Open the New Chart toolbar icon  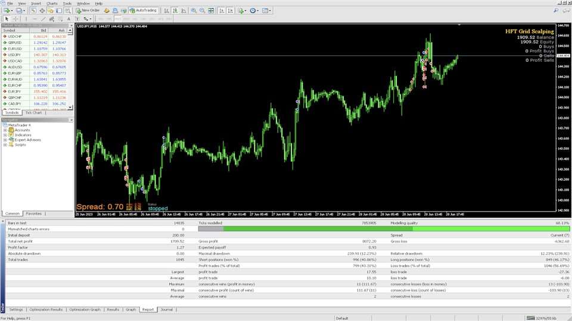click(7, 11)
